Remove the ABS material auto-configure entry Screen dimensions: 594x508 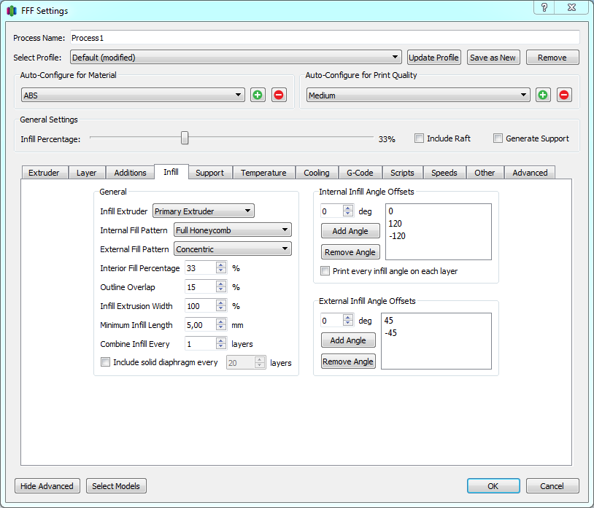pyautogui.click(x=279, y=95)
